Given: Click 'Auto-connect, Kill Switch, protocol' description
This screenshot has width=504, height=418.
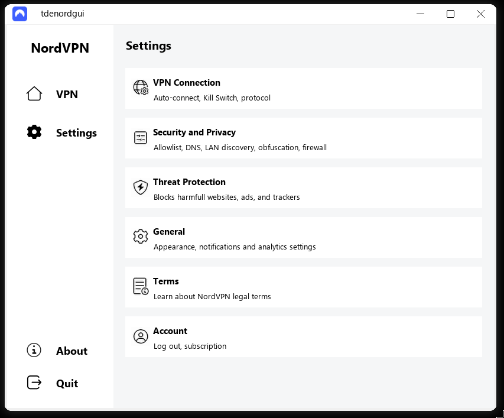Looking at the screenshot, I should (x=212, y=98).
